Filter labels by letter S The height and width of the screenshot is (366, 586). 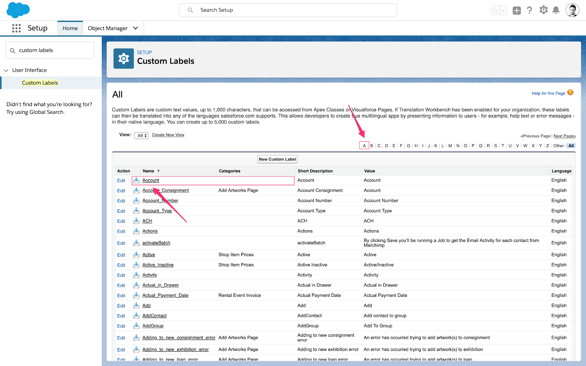[496, 146]
